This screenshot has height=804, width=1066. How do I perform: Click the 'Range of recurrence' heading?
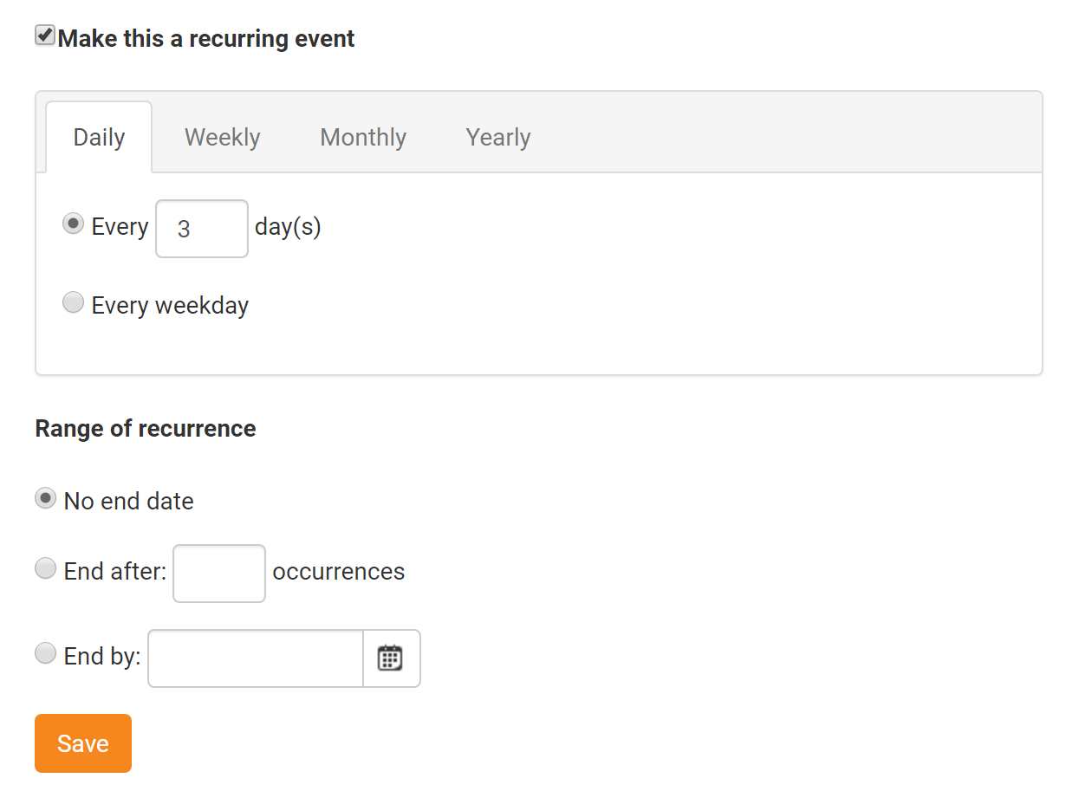145,428
